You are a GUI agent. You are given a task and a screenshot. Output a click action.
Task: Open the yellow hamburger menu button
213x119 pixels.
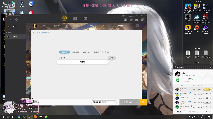tap(143, 102)
